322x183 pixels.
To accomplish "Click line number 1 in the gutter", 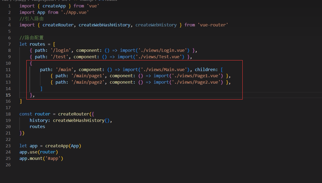I will click(10, 6).
